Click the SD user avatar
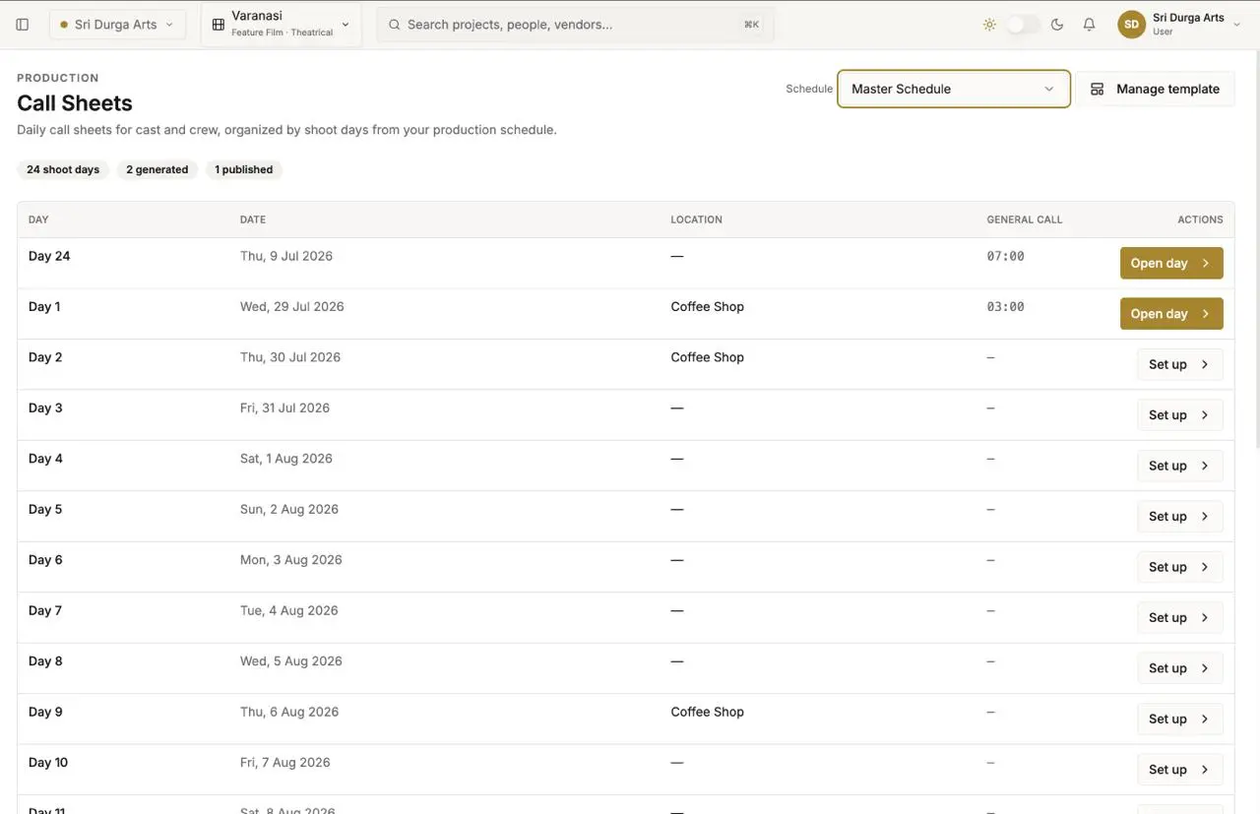Image resolution: width=1260 pixels, height=814 pixels. [x=1131, y=25]
